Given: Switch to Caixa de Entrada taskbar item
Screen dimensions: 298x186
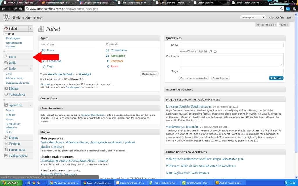Looking at the screenshot, I should click(x=130, y=183).
